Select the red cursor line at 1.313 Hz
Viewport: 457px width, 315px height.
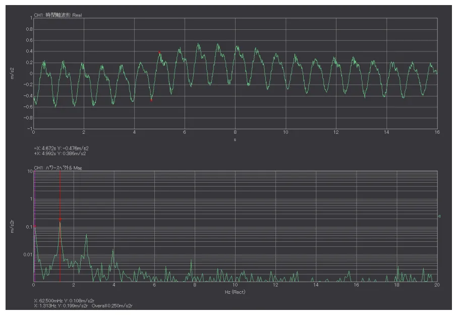pos(60,252)
